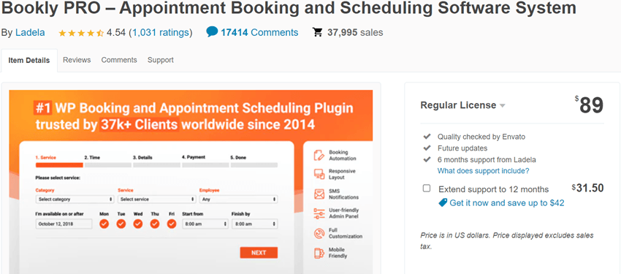Image resolution: width=621 pixels, height=274 pixels.
Task: Click the orange 1. Service progress bar
Action: click(59, 165)
